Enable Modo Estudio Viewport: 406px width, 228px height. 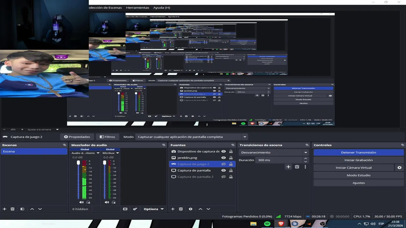(358, 175)
